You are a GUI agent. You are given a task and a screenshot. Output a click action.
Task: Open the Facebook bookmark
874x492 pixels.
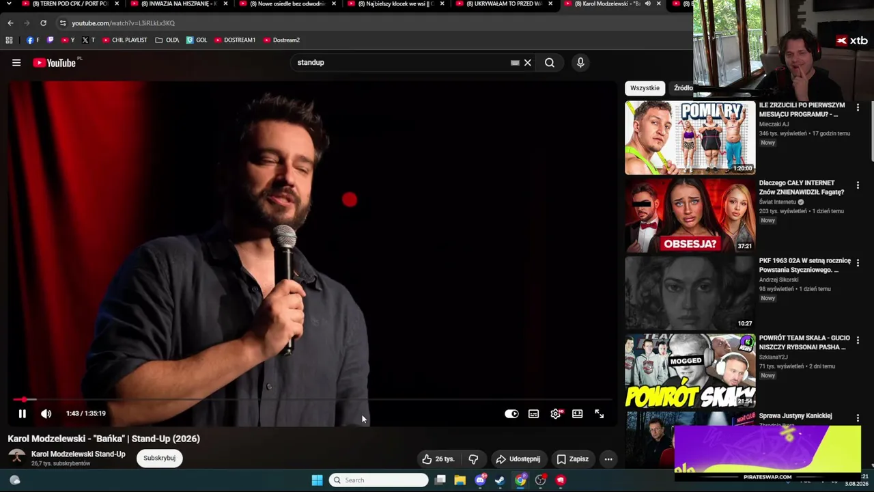tap(33, 40)
